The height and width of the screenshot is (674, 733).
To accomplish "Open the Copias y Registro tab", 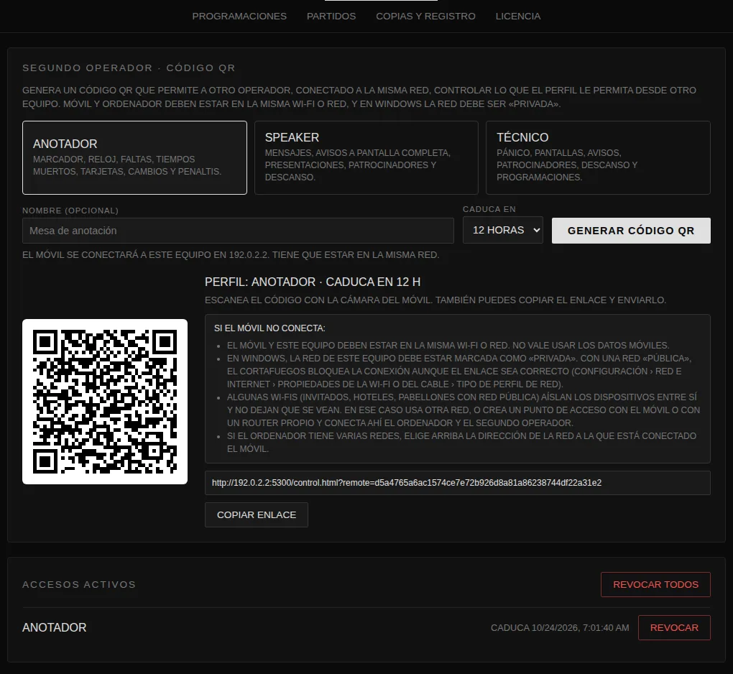I will [425, 17].
